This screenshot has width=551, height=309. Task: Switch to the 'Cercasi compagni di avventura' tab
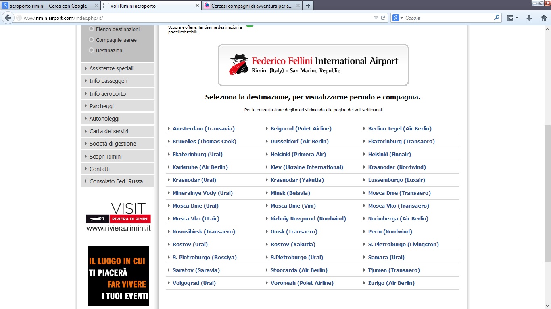point(250,6)
